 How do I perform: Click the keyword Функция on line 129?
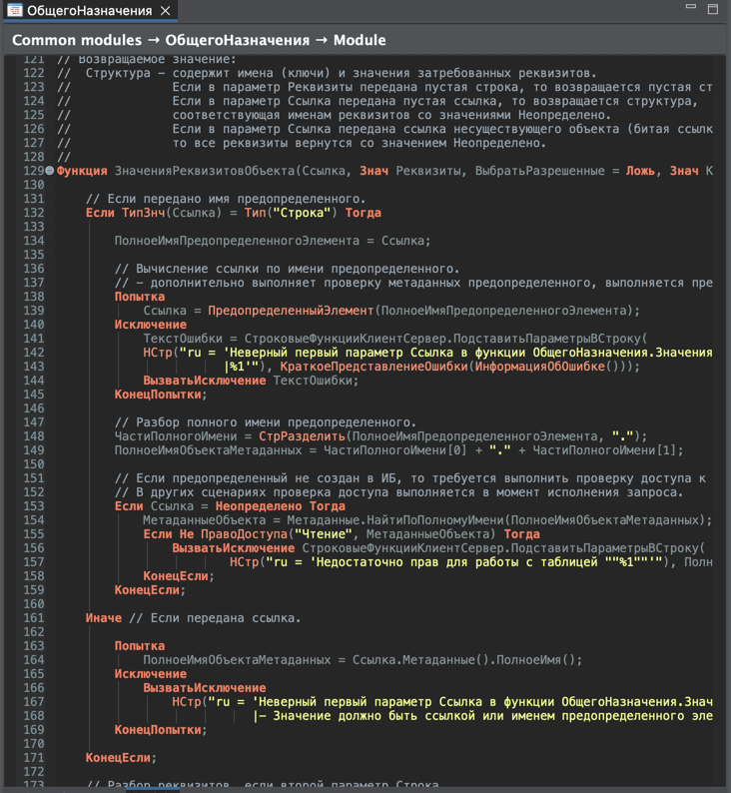coord(82,171)
